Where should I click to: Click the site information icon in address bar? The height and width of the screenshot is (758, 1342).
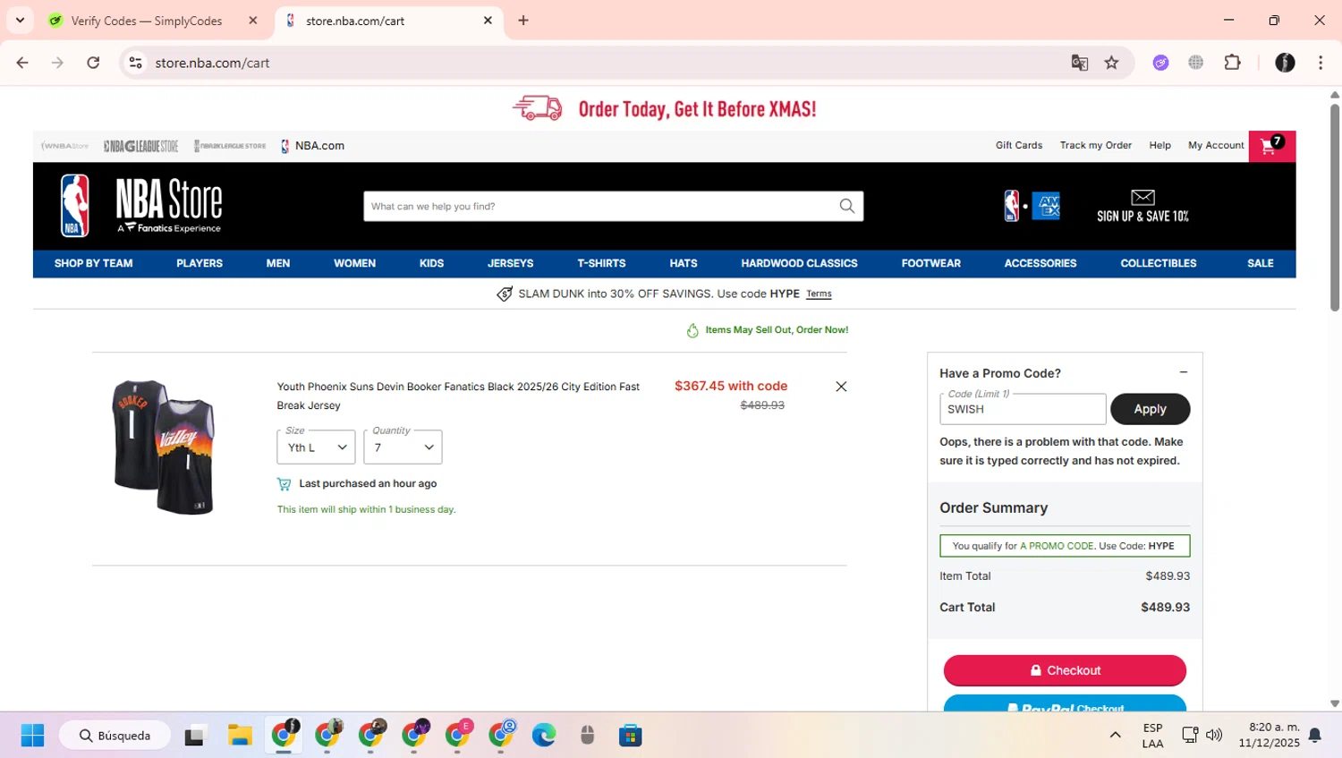pos(135,63)
